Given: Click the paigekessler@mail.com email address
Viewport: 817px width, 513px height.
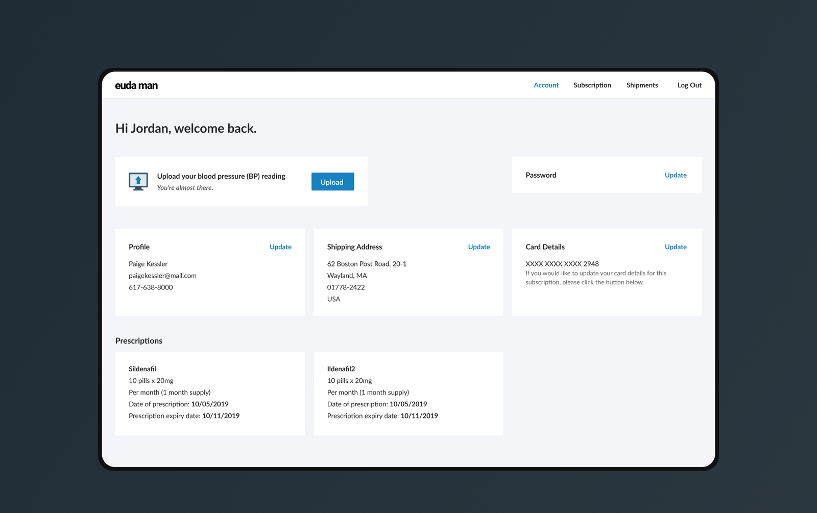Looking at the screenshot, I should coord(162,276).
